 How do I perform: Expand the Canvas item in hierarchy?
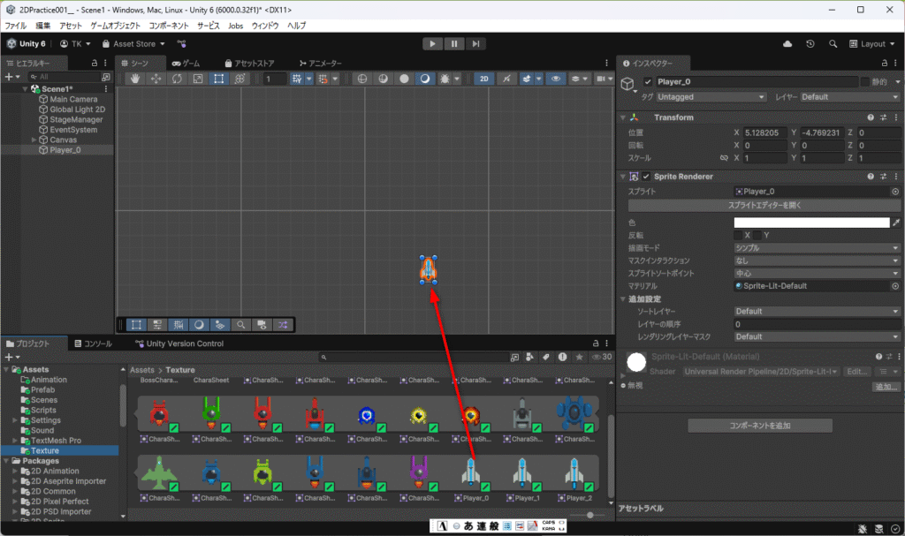pos(34,140)
